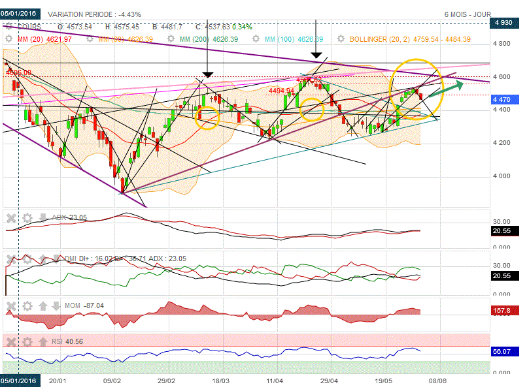The height and width of the screenshot is (391, 527).
Task: Click the red MOM 157.8 value tag
Action: pyautogui.click(x=504, y=311)
